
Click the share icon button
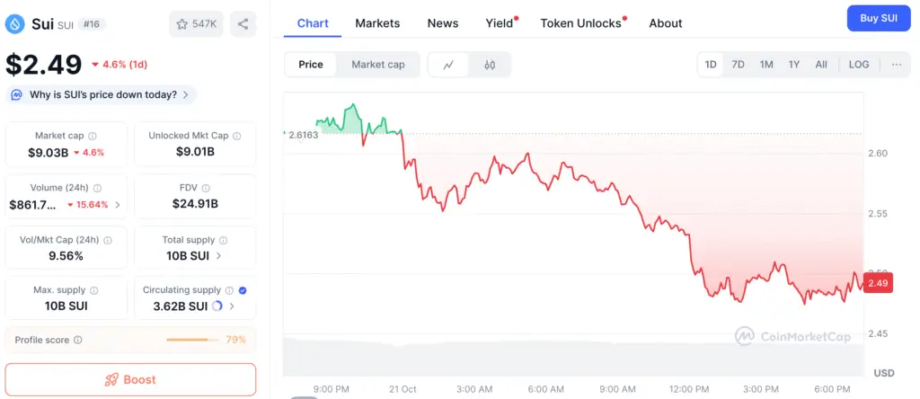tap(243, 24)
